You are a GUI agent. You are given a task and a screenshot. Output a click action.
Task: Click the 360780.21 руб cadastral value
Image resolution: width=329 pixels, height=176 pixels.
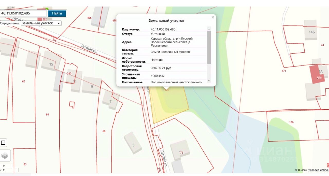pos(161,68)
